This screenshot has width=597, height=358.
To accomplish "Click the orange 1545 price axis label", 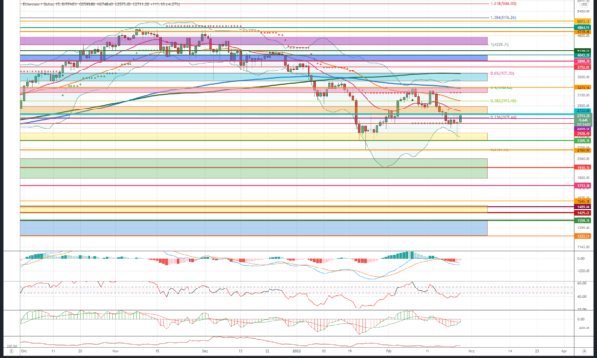I will (x=583, y=201).
